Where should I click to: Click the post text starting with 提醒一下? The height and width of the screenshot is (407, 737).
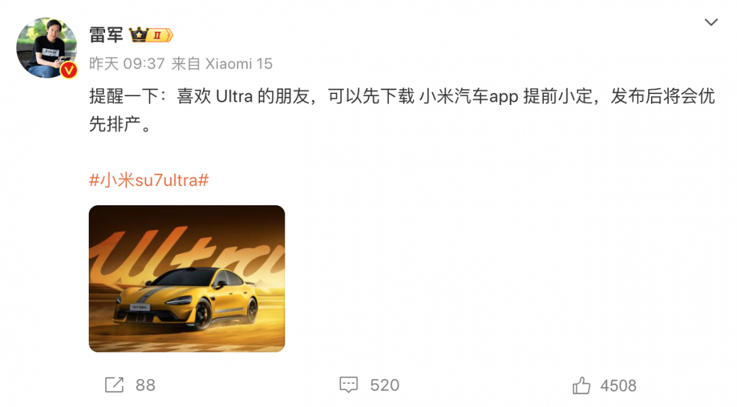402,110
